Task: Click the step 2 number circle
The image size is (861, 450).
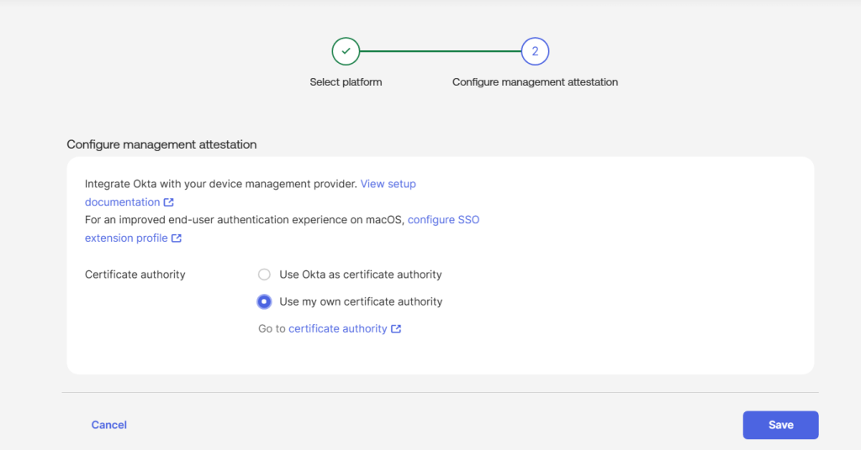Action: tap(535, 51)
